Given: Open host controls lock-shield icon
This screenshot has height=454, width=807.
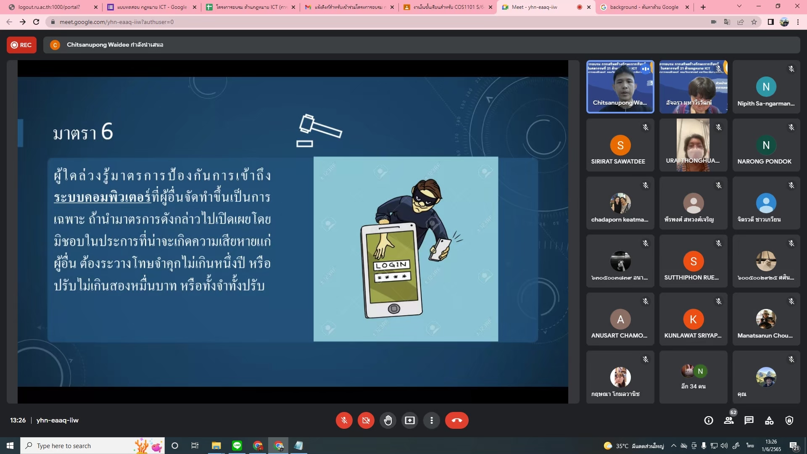Looking at the screenshot, I should [789, 420].
